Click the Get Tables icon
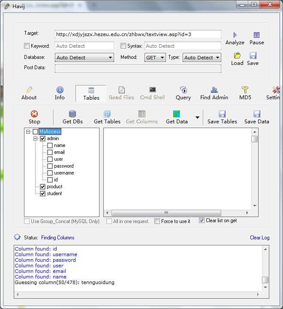The width and height of the screenshot is (283, 309). point(107,114)
